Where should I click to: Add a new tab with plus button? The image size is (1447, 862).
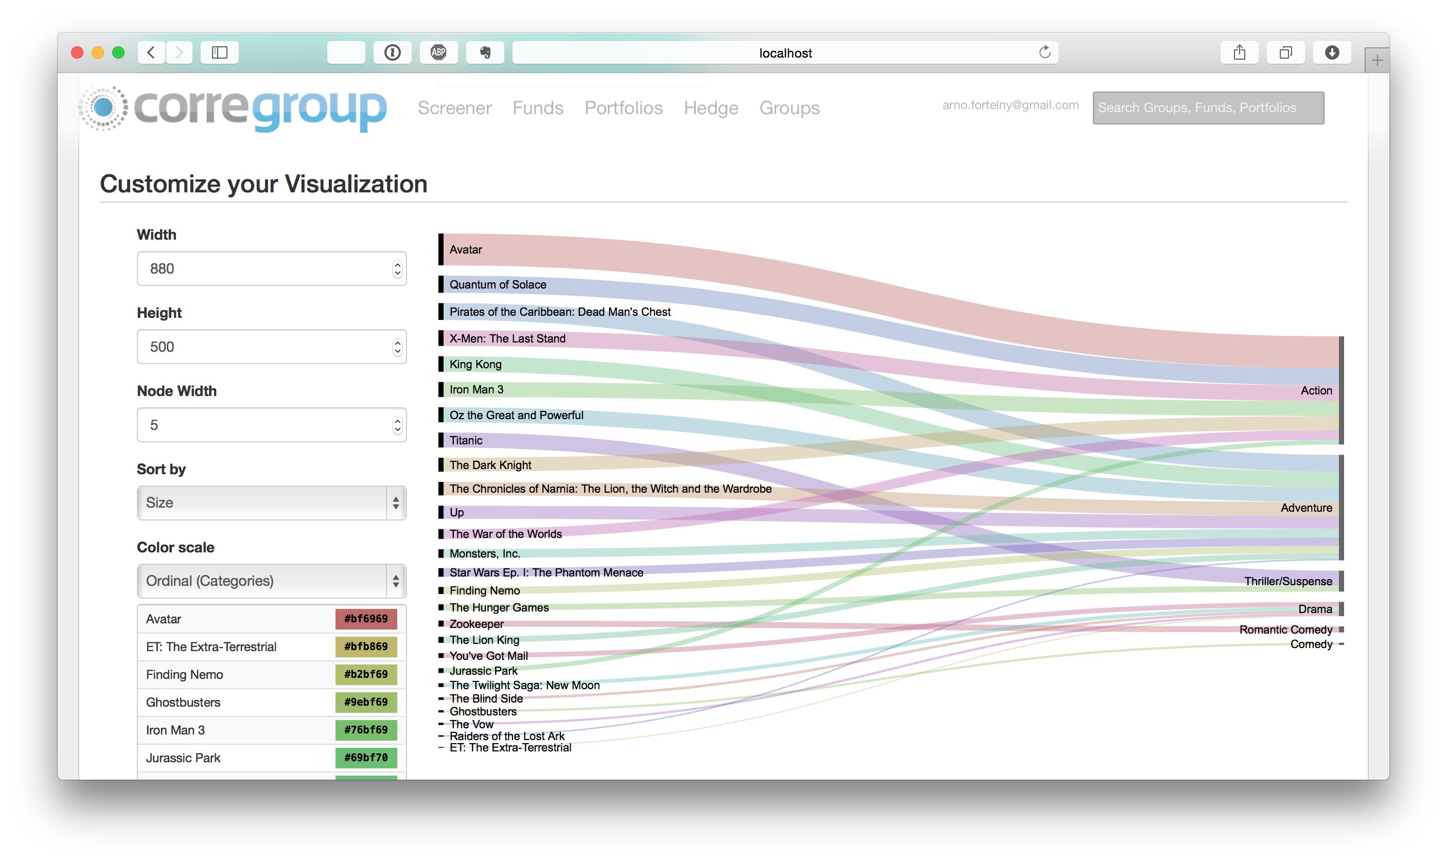pyautogui.click(x=1377, y=60)
